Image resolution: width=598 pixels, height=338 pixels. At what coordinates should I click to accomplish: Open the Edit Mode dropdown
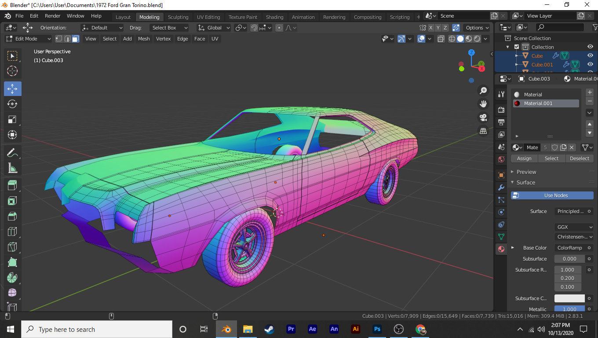[x=28, y=39]
